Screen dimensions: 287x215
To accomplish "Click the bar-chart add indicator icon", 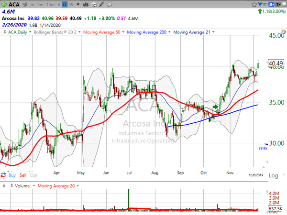I will [86, 5].
